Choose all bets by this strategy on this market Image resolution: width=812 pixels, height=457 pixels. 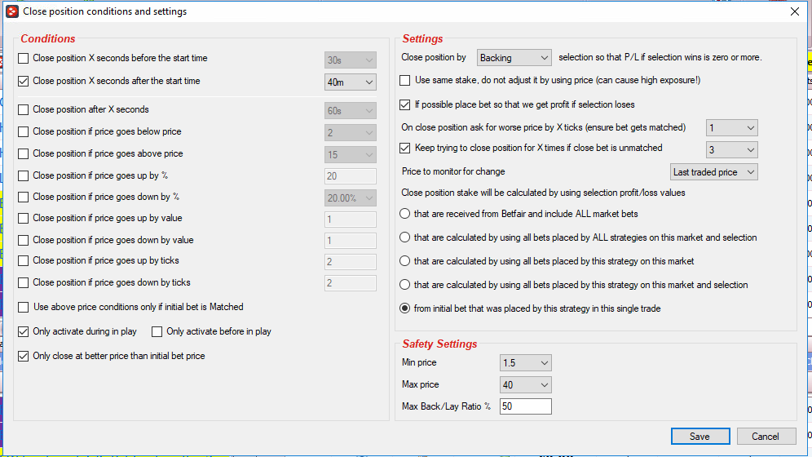click(x=405, y=261)
